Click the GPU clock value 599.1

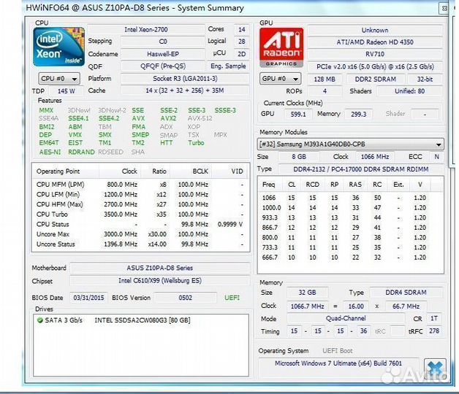pyautogui.click(x=298, y=114)
